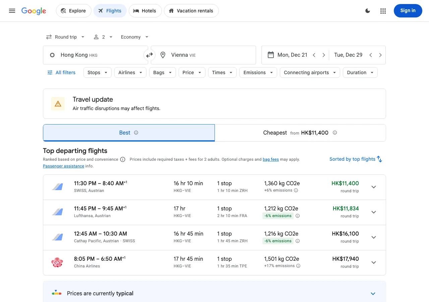This screenshot has width=429, height=302.
Task: Click emissions info icon for Lufthansa flight
Action: coord(298,216)
